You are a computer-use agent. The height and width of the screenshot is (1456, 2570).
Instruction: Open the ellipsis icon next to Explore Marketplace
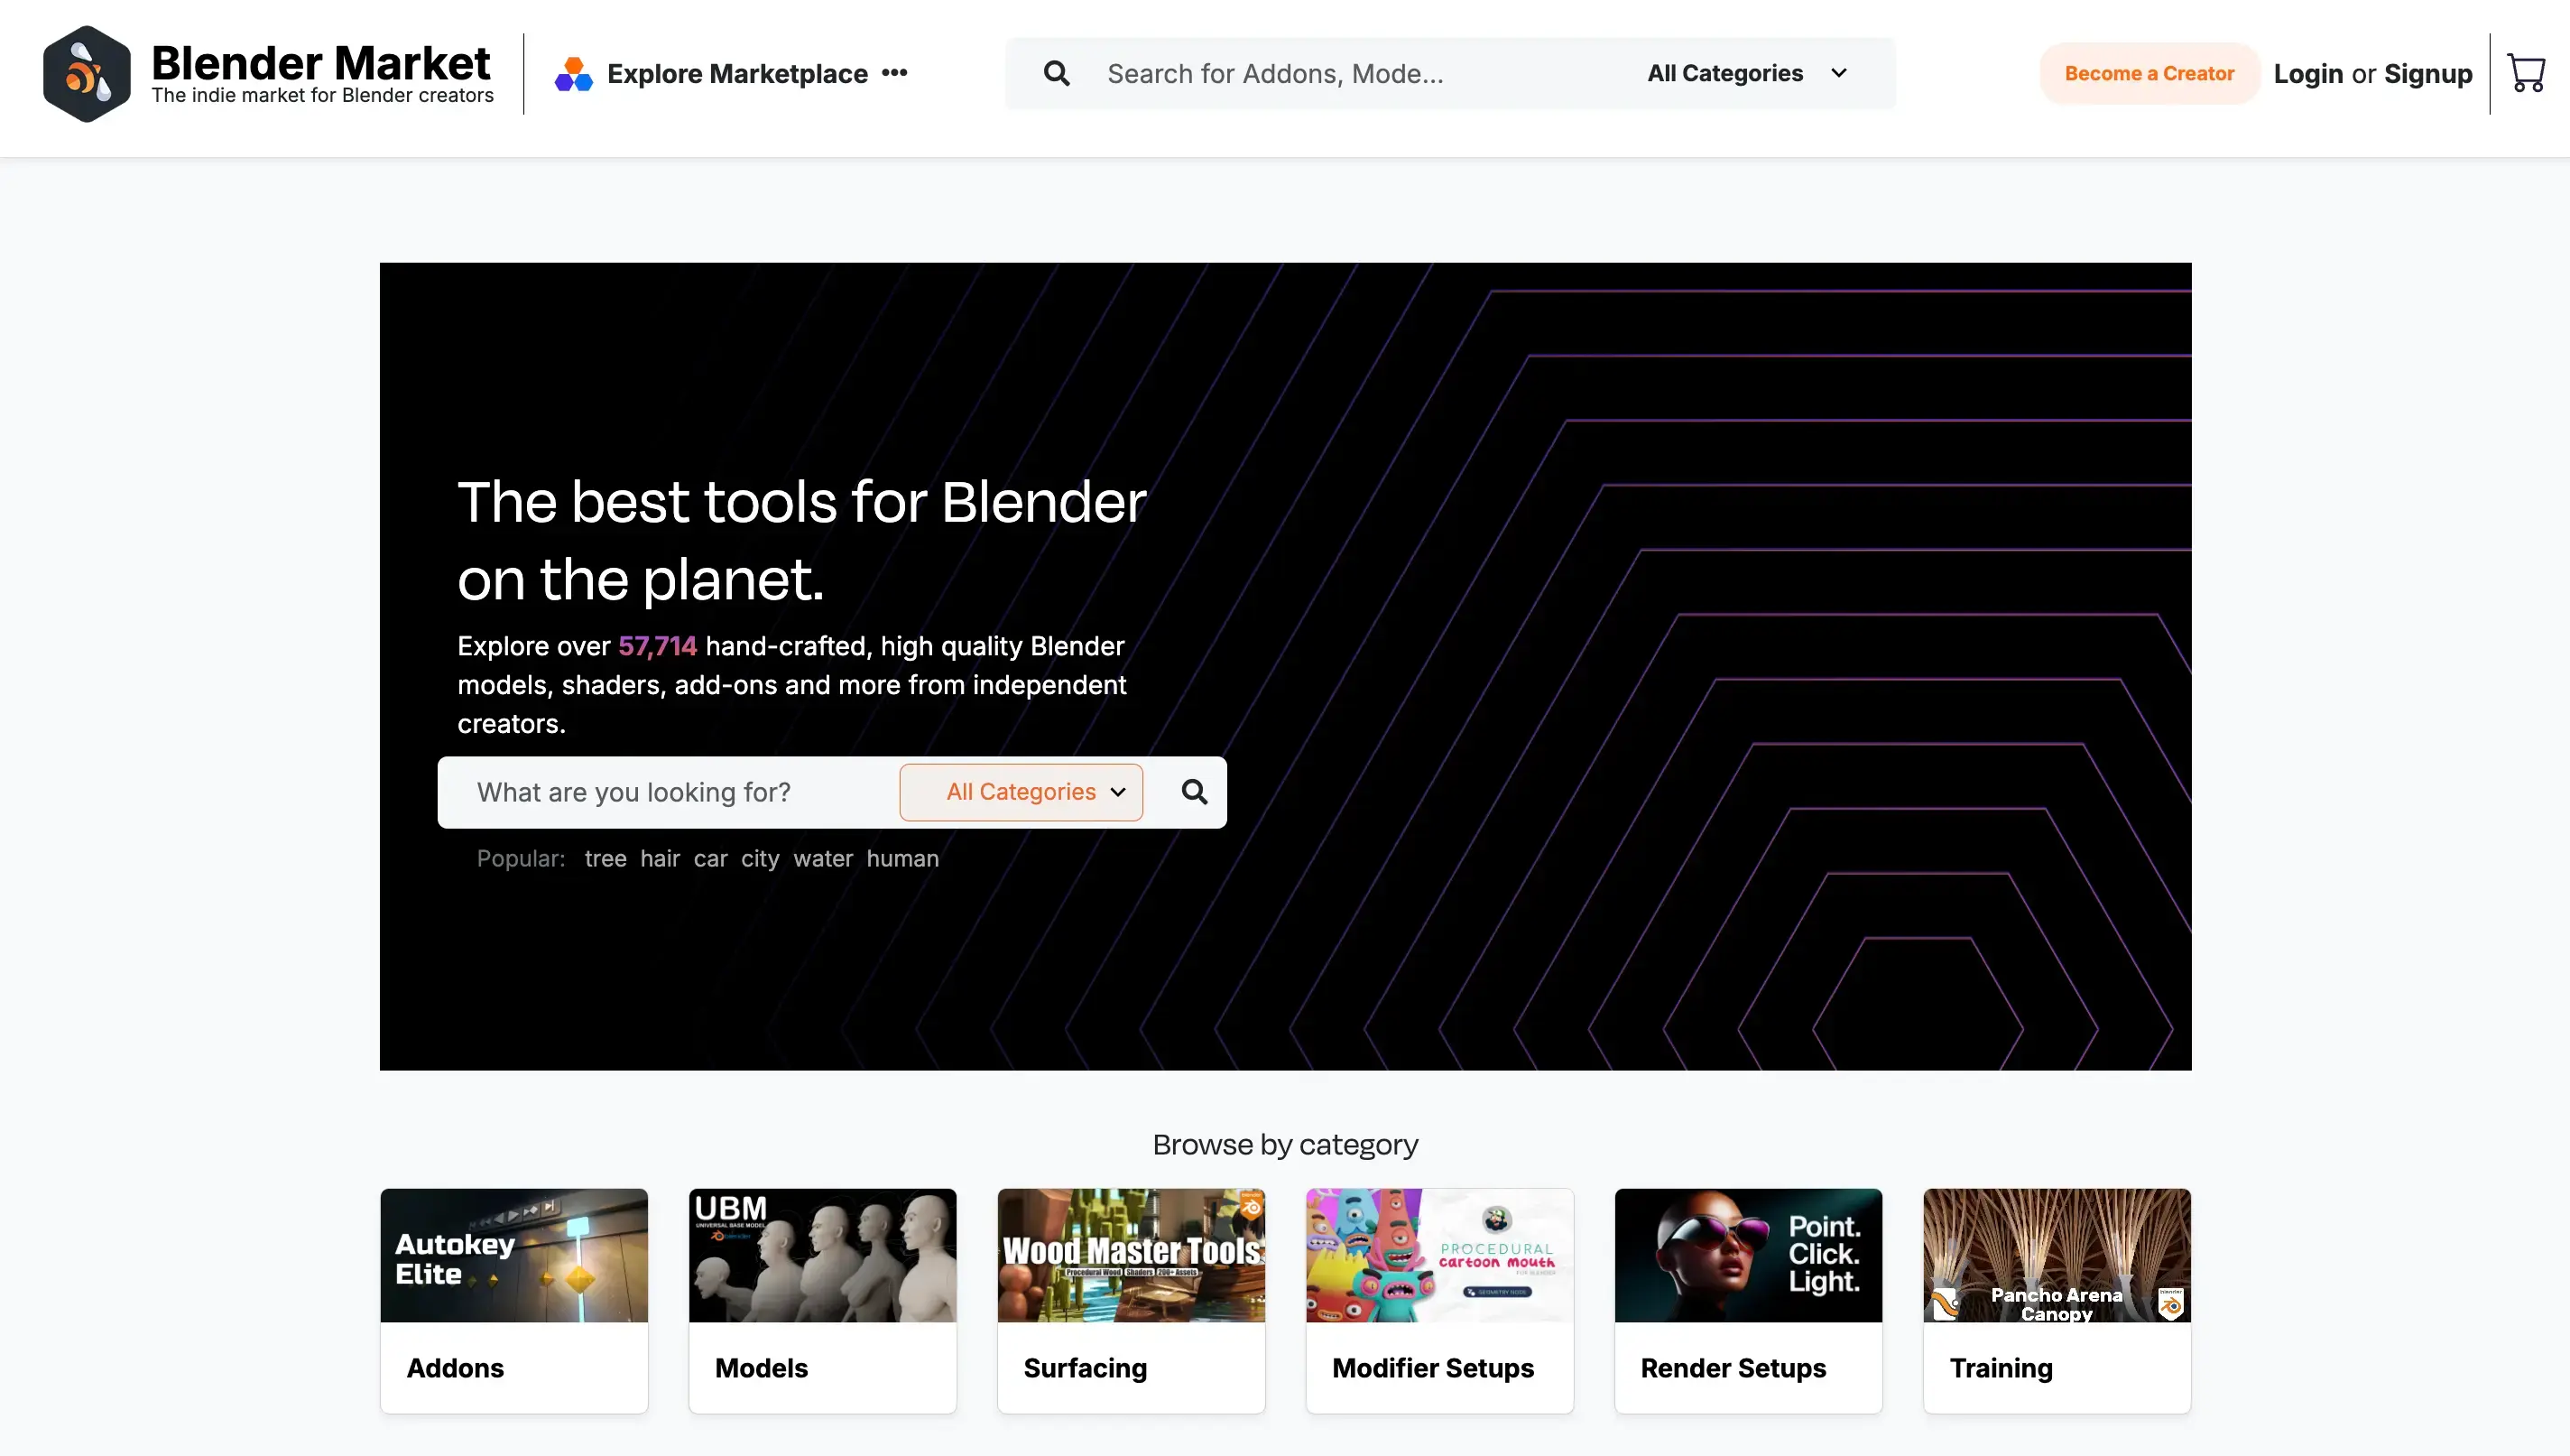pyautogui.click(x=894, y=73)
